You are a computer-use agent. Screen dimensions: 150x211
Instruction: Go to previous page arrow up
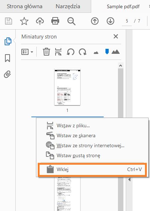point(95,21)
